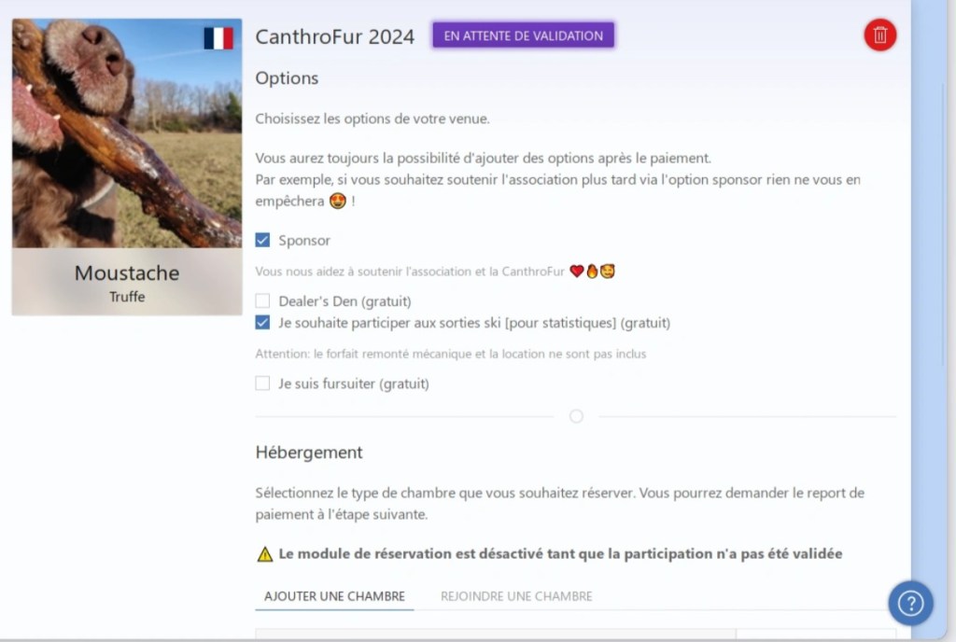Image resolution: width=956 pixels, height=642 pixels.
Task: Click the star-eyes emoji after "empêchera"
Action: pyautogui.click(x=338, y=202)
